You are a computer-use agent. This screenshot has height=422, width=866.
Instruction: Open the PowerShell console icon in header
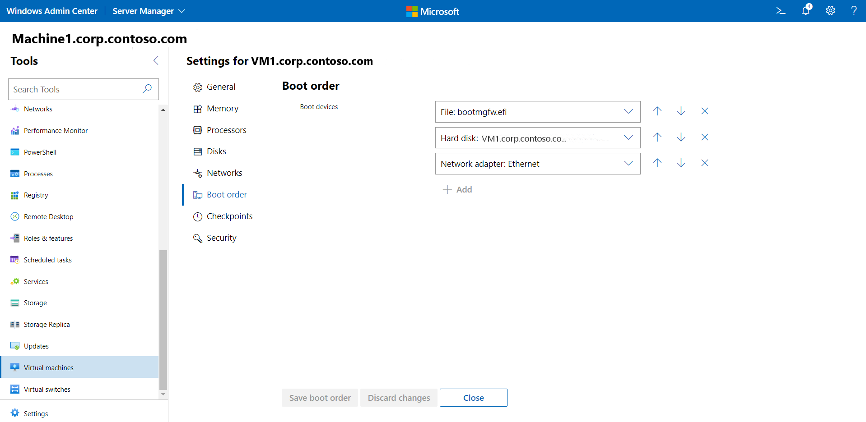tap(781, 11)
